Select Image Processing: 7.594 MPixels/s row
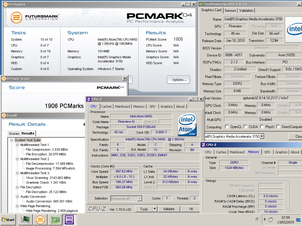The image size is (302, 226). [x=50, y=168]
